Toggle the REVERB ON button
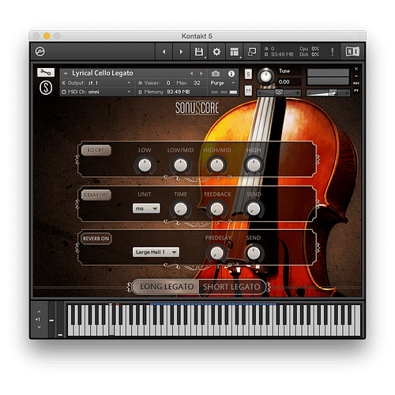Image resolution: width=395 pixels, height=395 pixels. click(96, 239)
